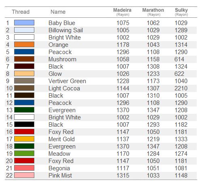Select the Glow thread color swatch
Image resolution: width=202 pixels, height=184 pixels.
24,73
